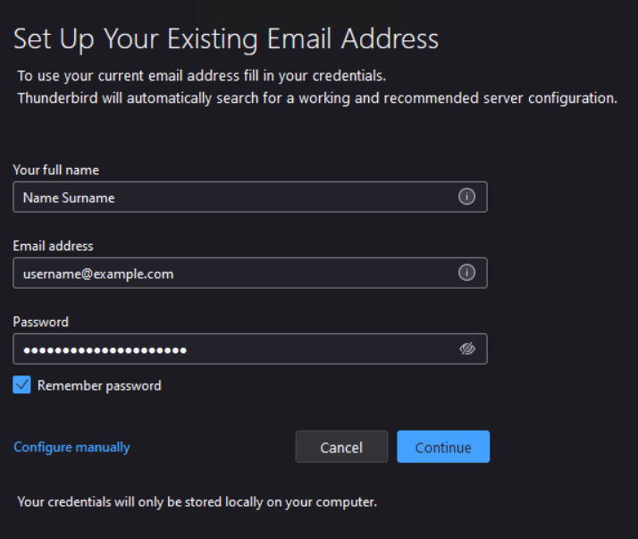Click the 'Remember password' label text
This screenshot has width=638, height=539.
tap(99, 386)
